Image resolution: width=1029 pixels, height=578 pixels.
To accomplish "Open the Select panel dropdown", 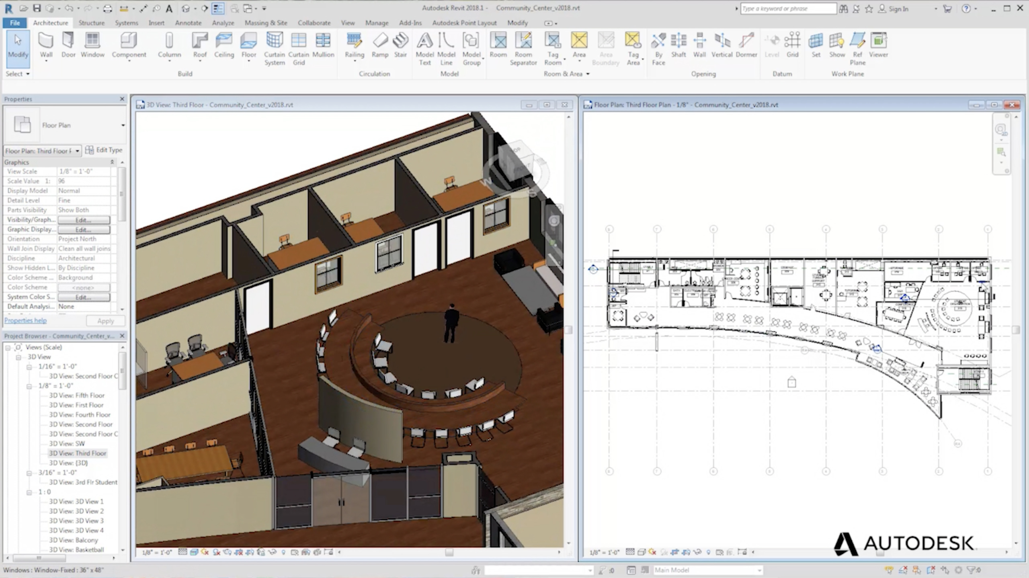I will coord(17,74).
